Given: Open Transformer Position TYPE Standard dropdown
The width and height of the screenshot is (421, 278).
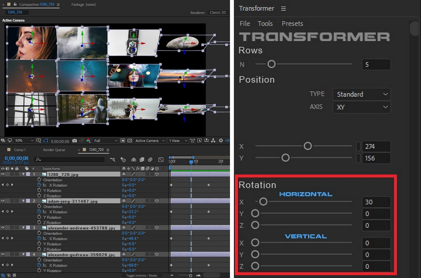Looking at the screenshot, I should coord(362,94).
